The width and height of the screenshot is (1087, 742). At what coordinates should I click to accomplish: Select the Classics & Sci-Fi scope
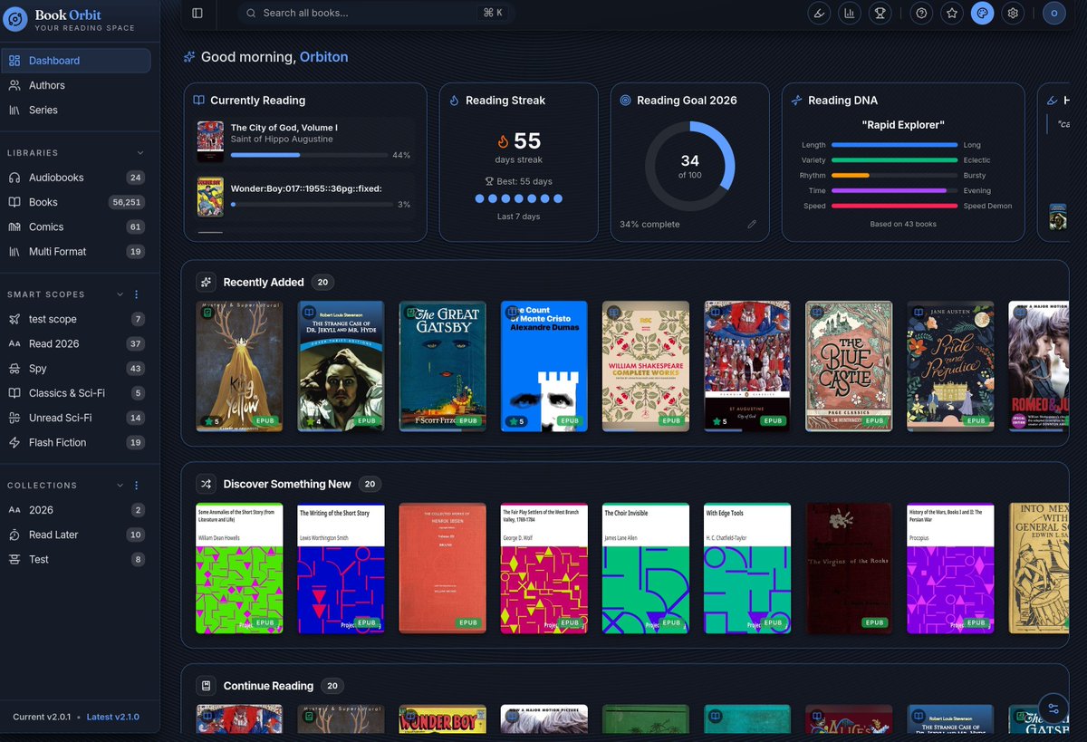[x=76, y=393]
